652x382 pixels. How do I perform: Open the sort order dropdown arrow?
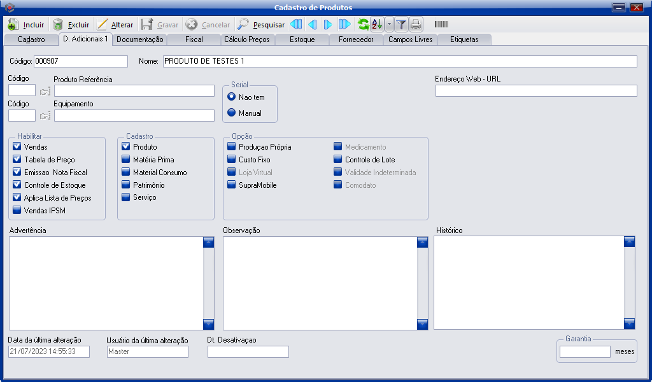click(389, 25)
